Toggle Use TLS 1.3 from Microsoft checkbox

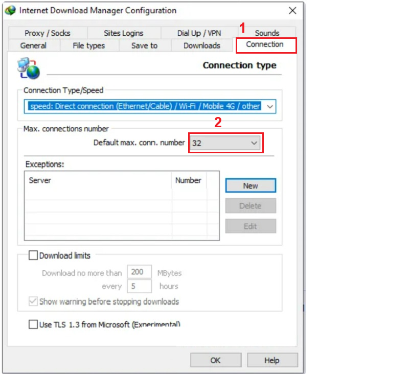click(x=33, y=324)
